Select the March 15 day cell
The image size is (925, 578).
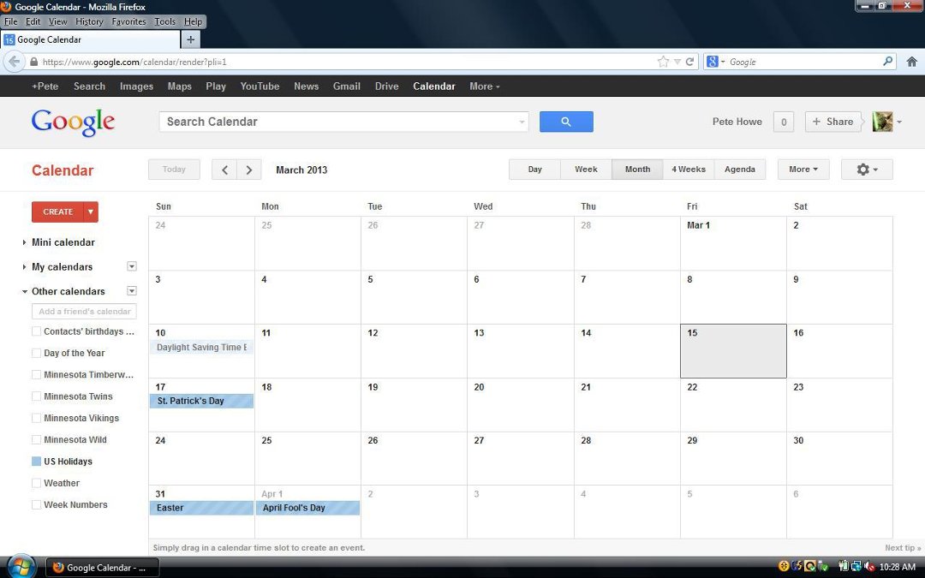tap(733, 351)
